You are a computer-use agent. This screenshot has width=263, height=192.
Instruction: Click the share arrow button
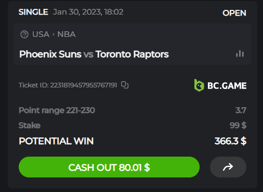228,167
